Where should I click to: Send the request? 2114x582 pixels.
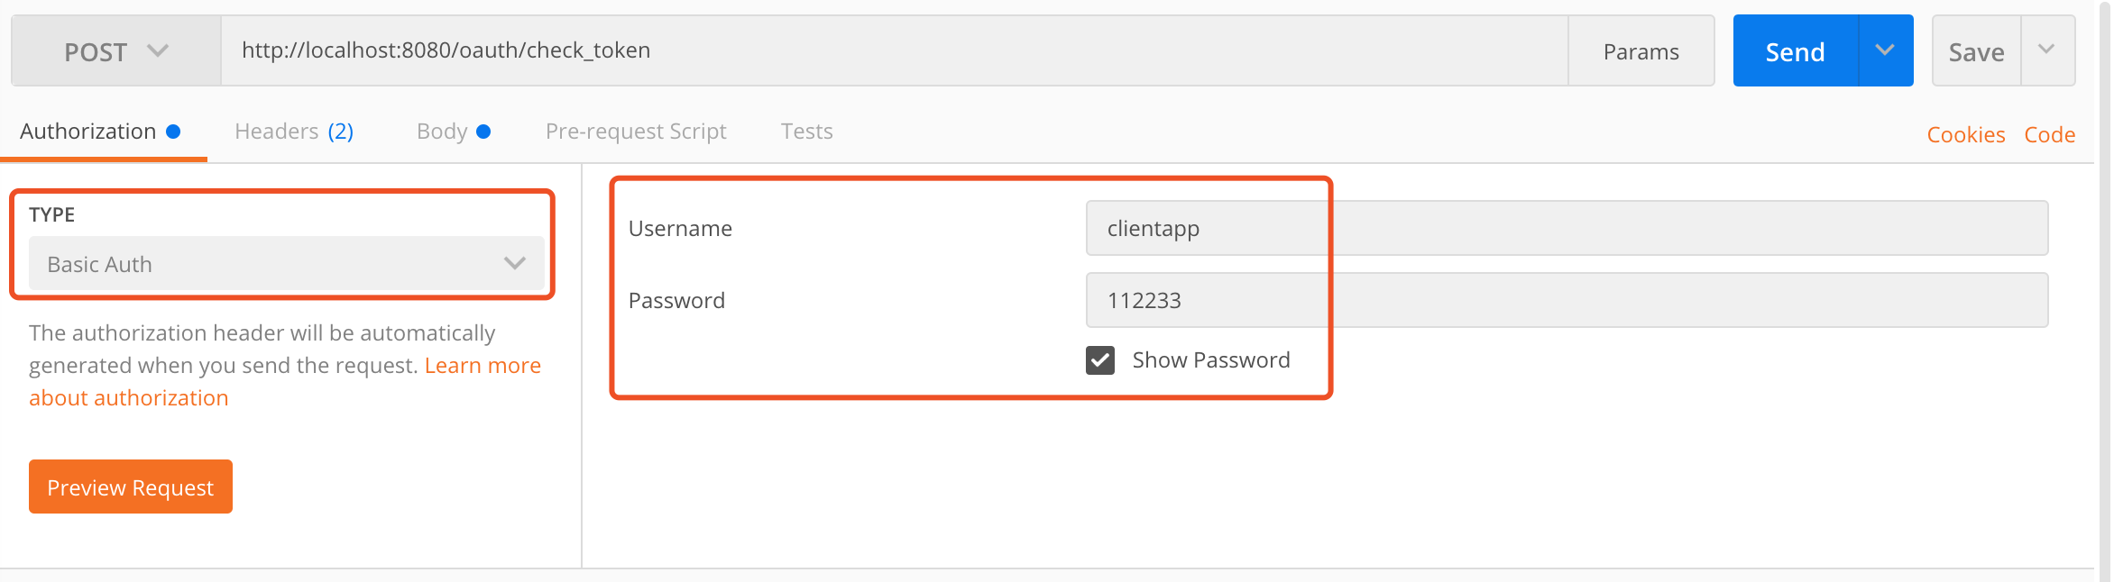pyautogui.click(x=1795, y=51)
